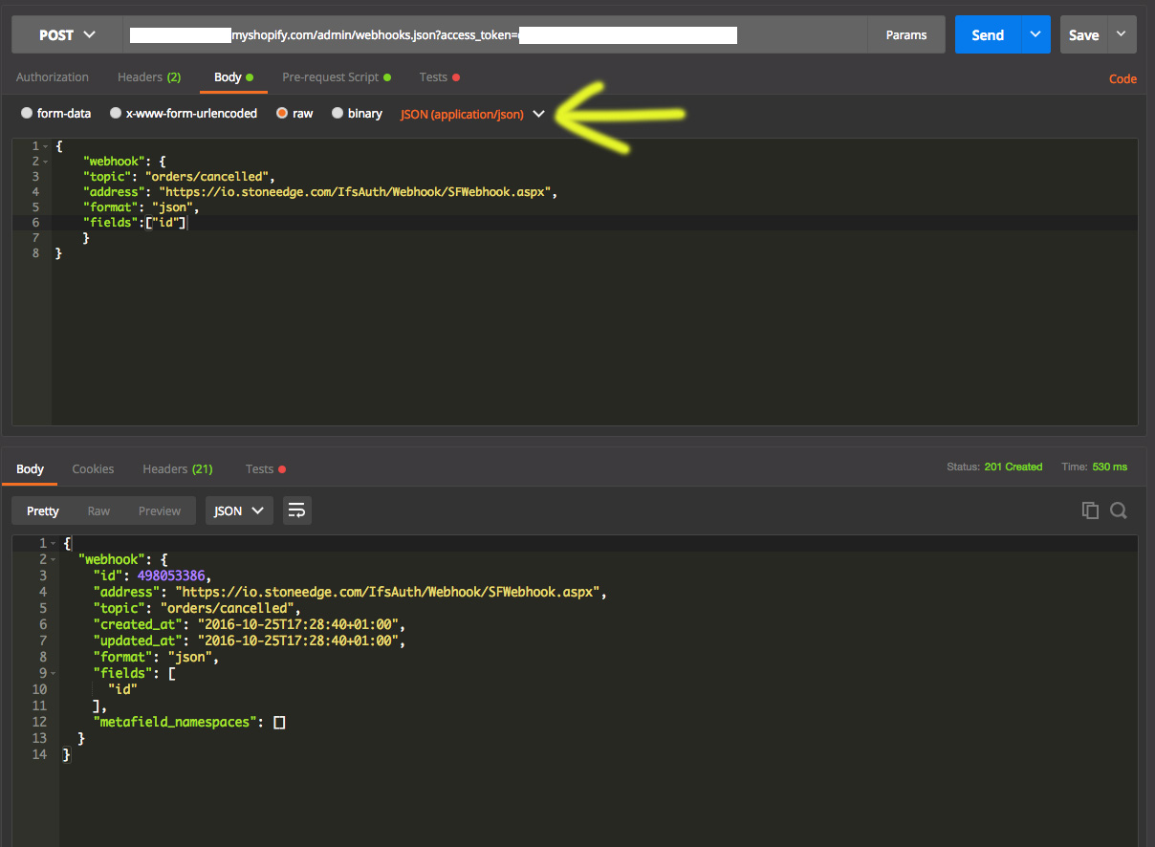
Task: Open the Pre-request Script tab
Action: 337,77
